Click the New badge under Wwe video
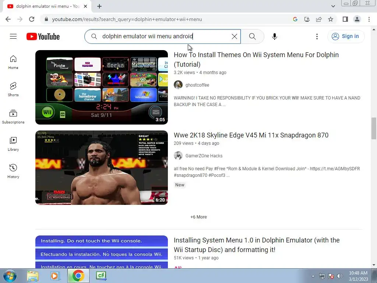 pos(180,185)
